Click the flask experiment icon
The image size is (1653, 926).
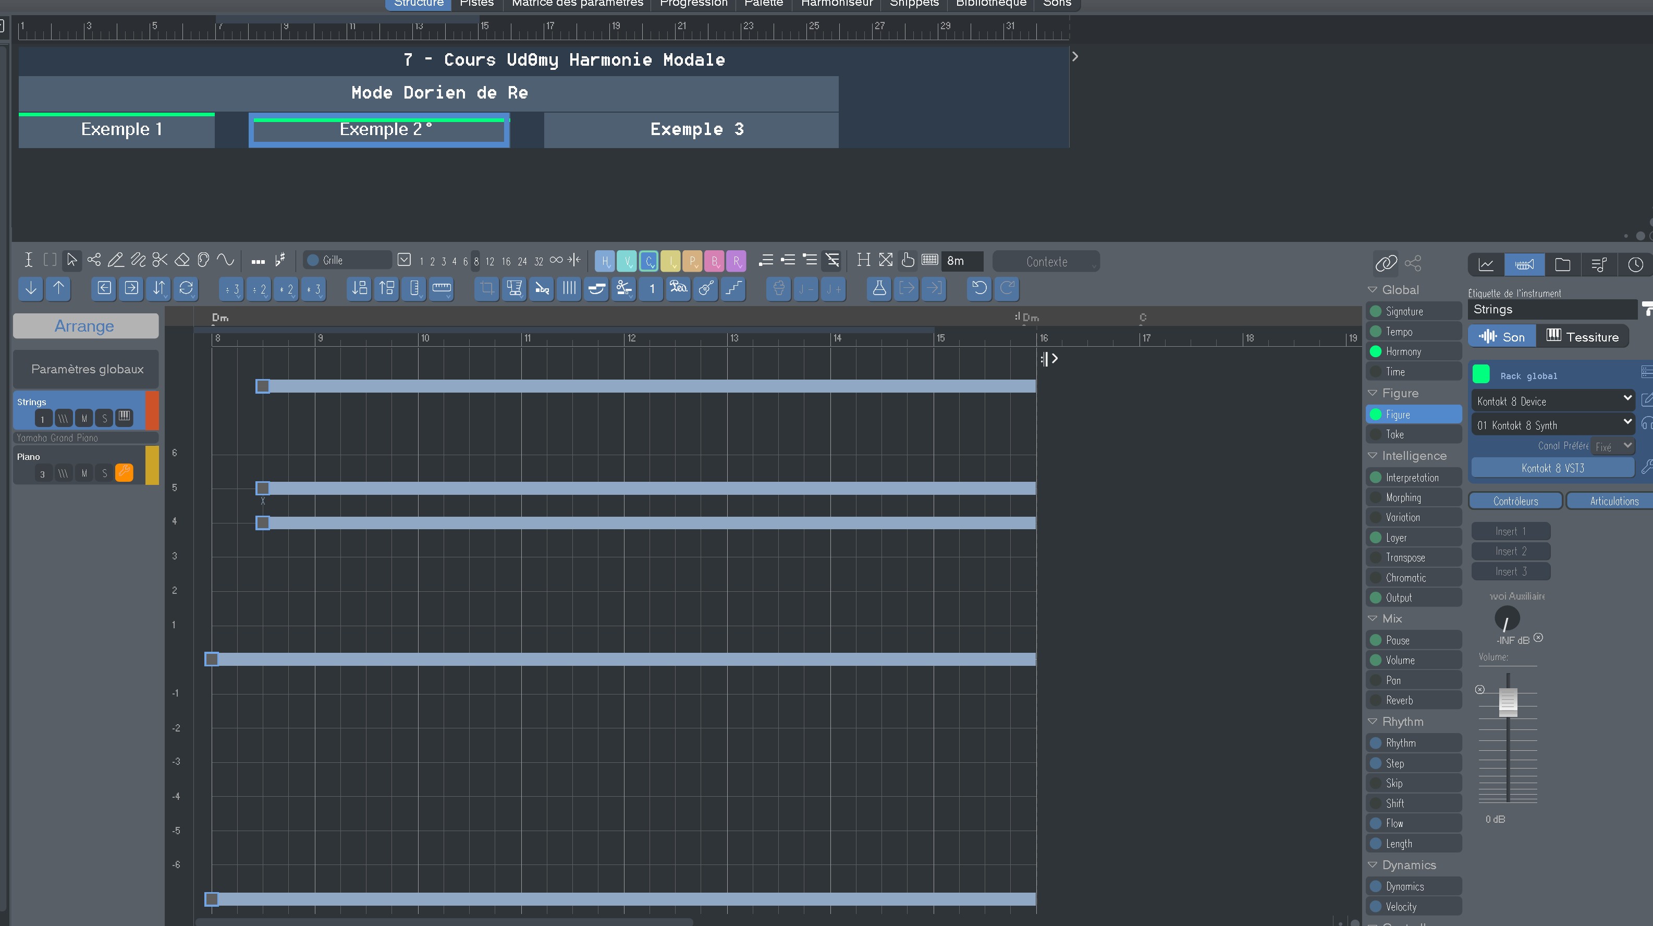tap(879, 288)
